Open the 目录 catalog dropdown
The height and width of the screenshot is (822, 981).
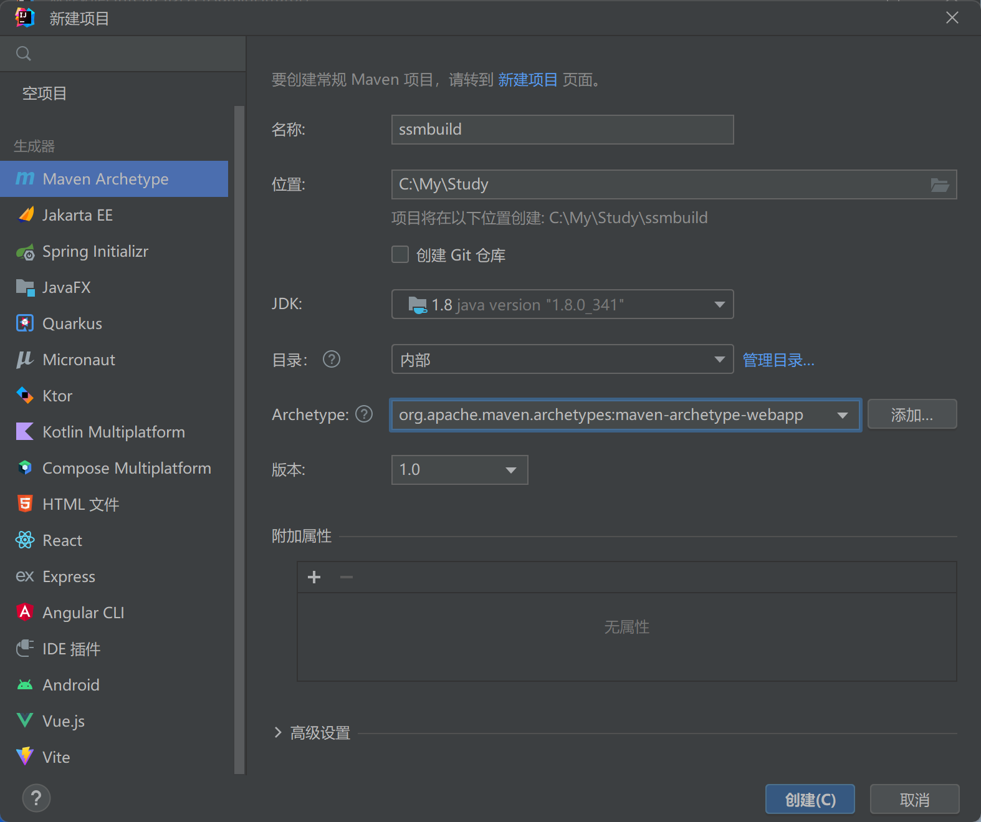[562, 359]
